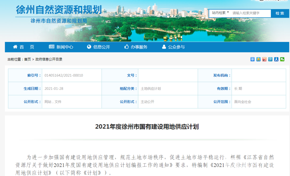Click the 徐州自然资源和规划 site title logo
This screenshot has height=176, width=290.
point(59,10)
